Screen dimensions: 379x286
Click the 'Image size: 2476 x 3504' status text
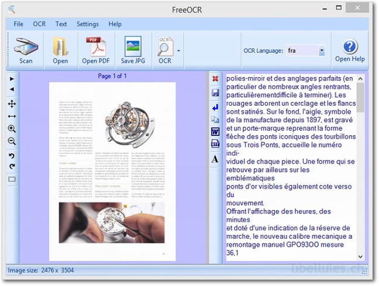coord(40,270)
